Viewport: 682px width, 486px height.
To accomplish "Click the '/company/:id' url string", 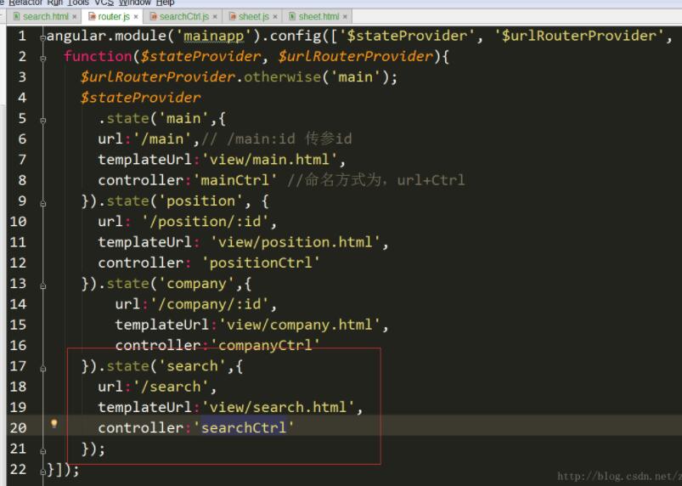I will click(x=209, y=303).
